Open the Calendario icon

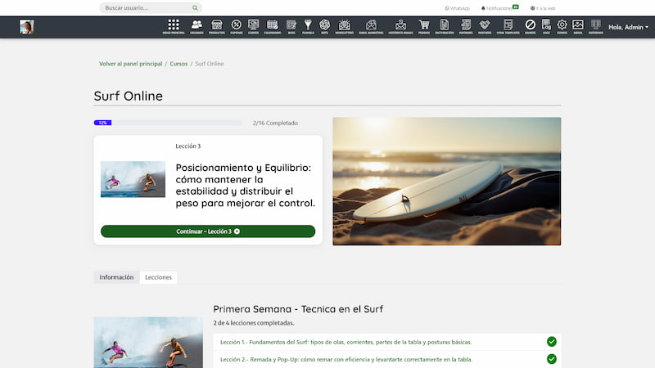tap(273, 26)
